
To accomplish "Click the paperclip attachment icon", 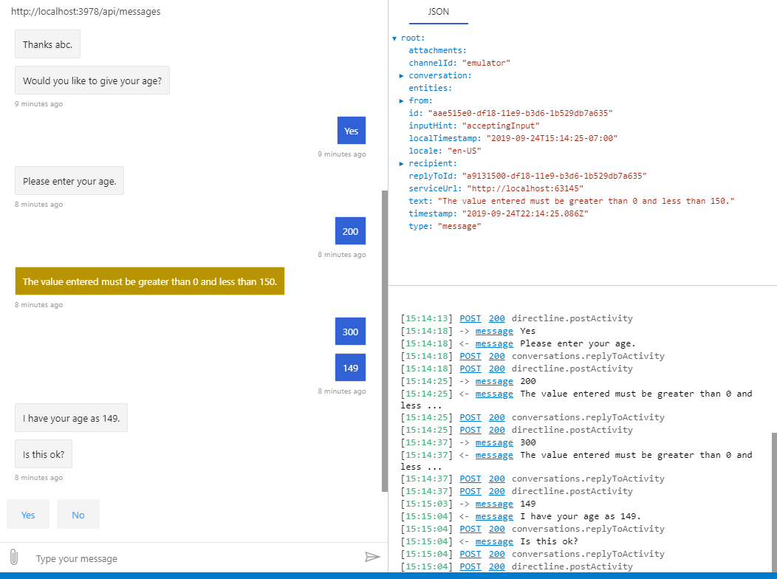I will 14,557.
